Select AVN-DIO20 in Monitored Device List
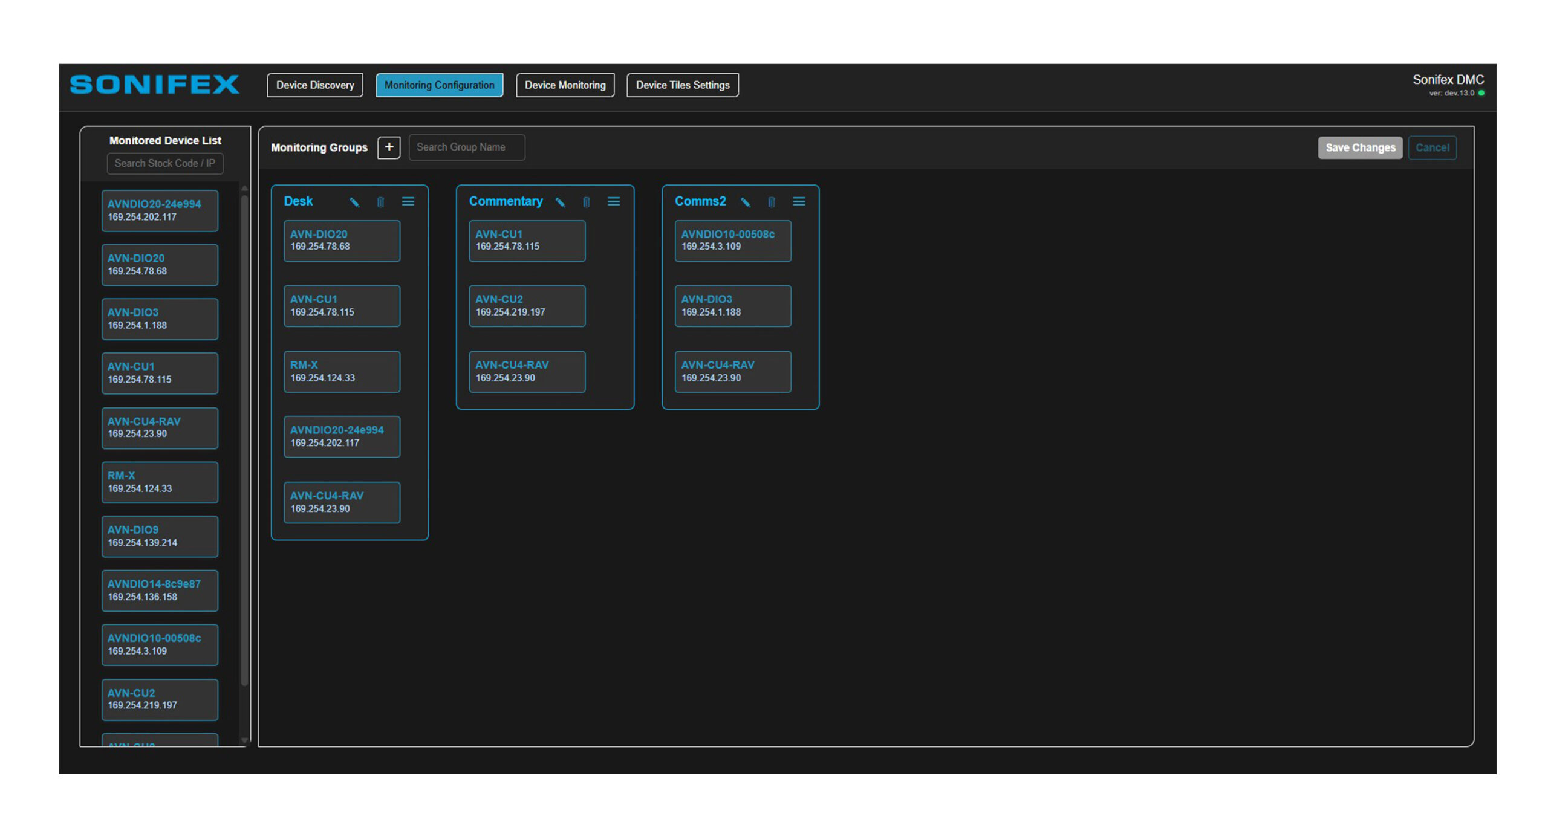The width and height of the screenshot is (1548, 819). coord(160,265)
